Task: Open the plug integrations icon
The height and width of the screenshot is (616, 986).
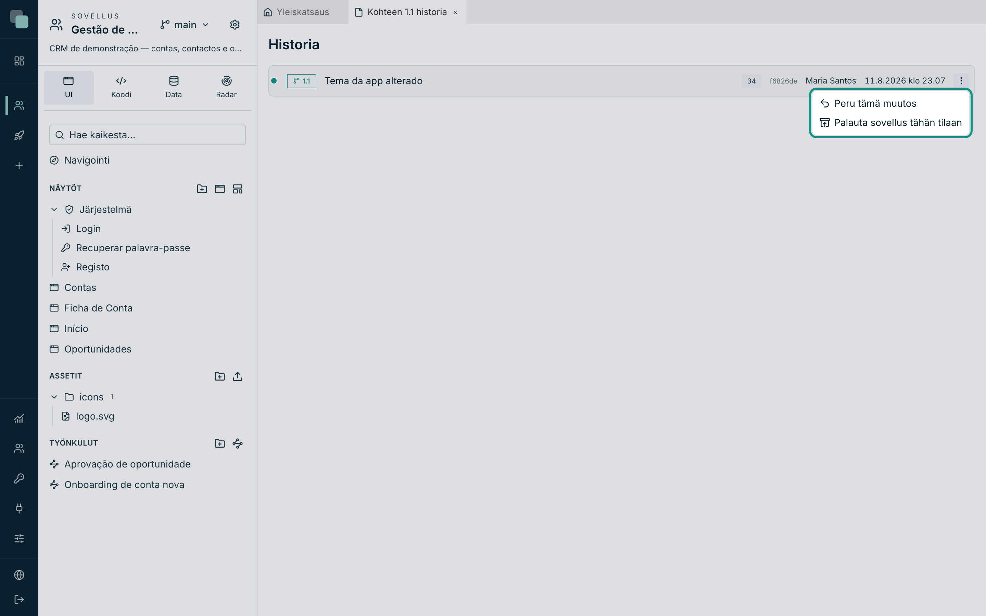Action: [x=19, y=509]
